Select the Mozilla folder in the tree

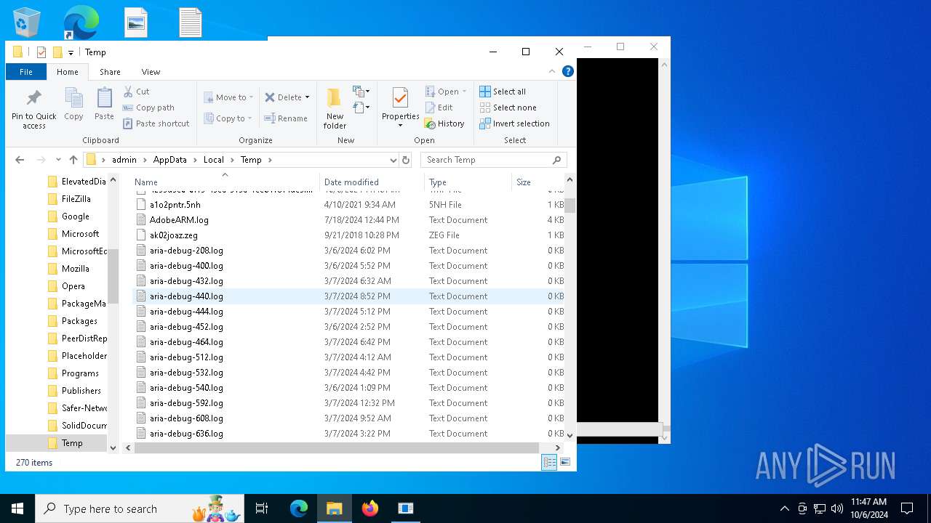pyautogui.click(x=75, y=269)
